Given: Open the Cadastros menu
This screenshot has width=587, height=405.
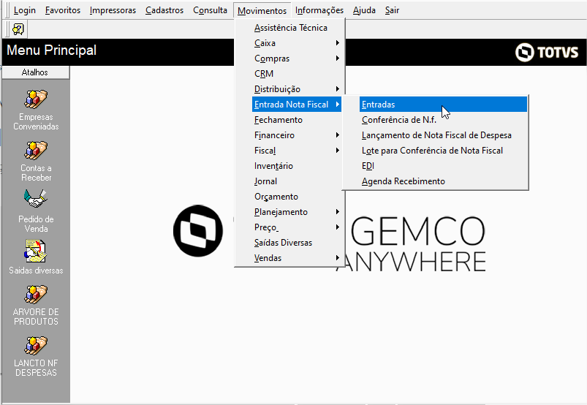Looking at the screenshot, I should pos(164,10).
